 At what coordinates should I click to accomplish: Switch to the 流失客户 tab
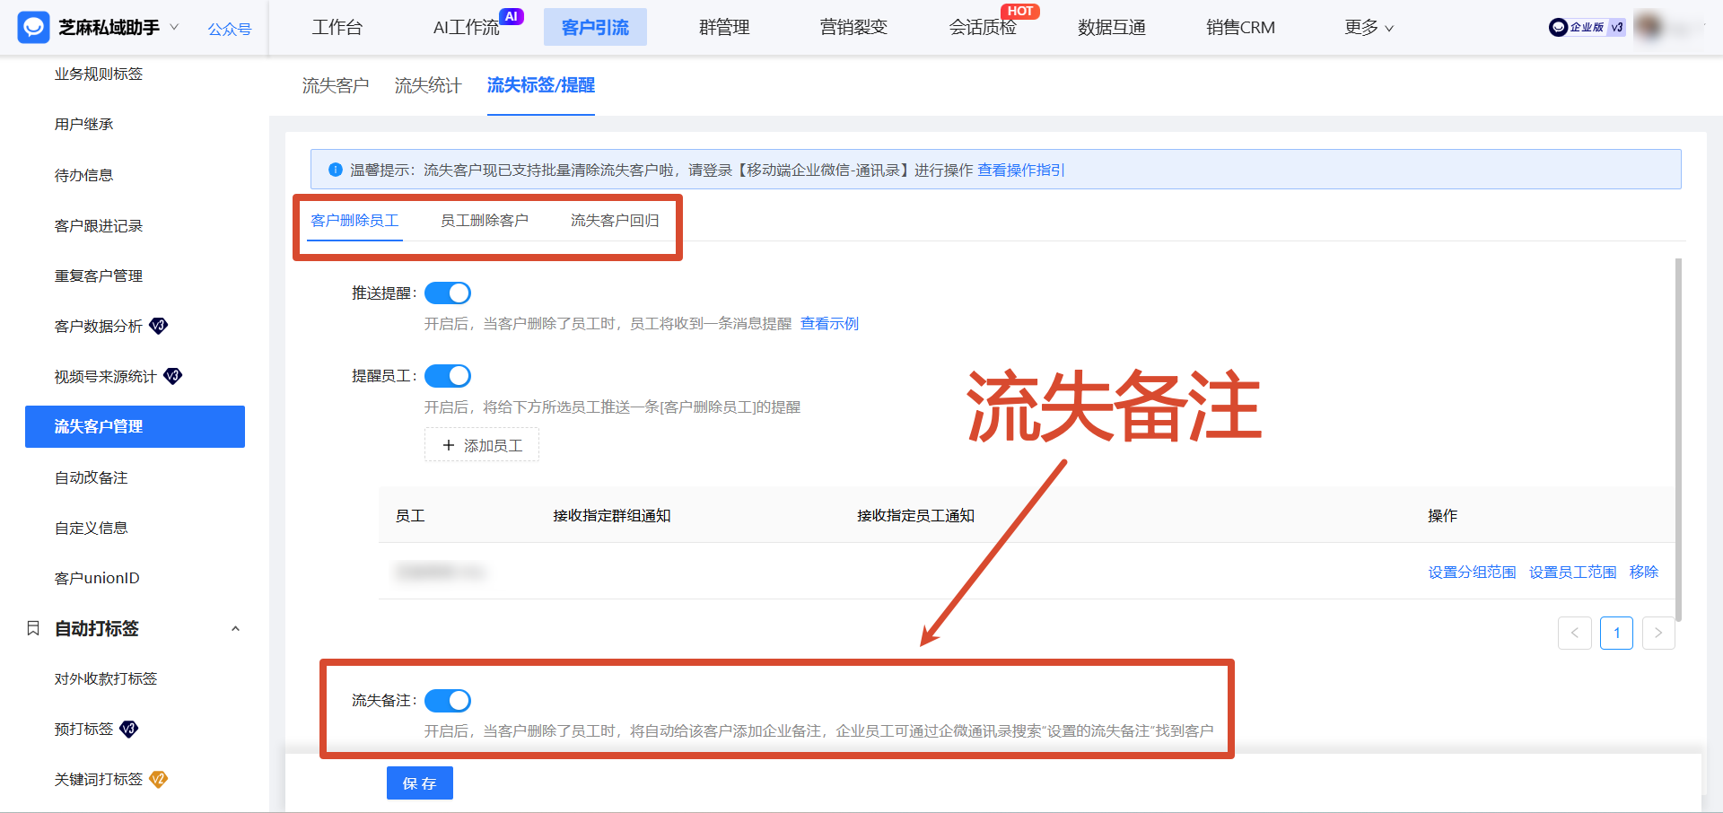point(336,85)
